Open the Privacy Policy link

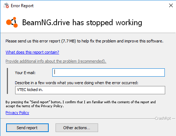pos(17,113)
